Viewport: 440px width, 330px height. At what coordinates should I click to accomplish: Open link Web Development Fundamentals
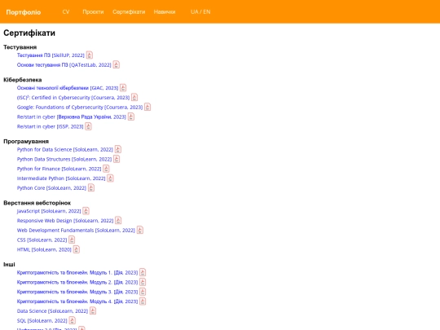(76, 230)
